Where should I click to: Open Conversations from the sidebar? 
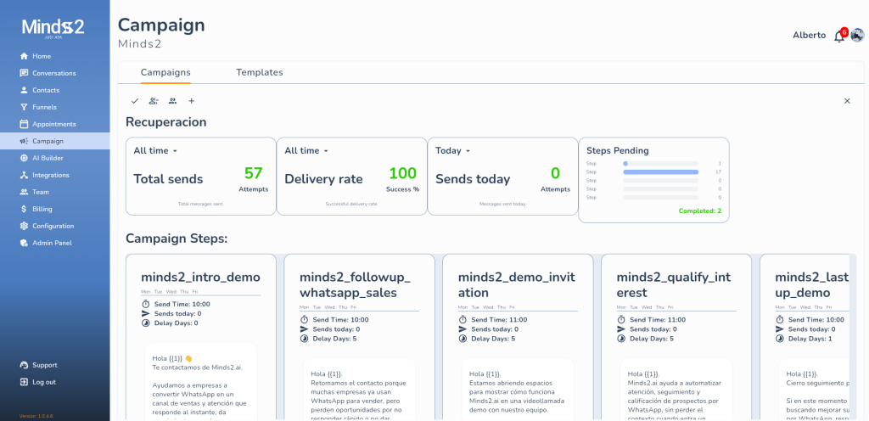53,73
